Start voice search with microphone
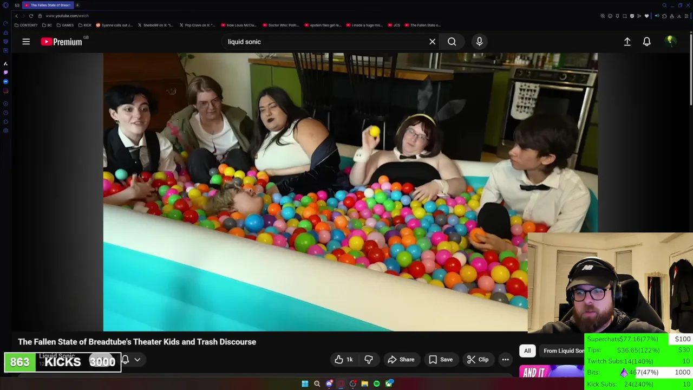Viewport: 693px width, 390px height. (479, 42)
